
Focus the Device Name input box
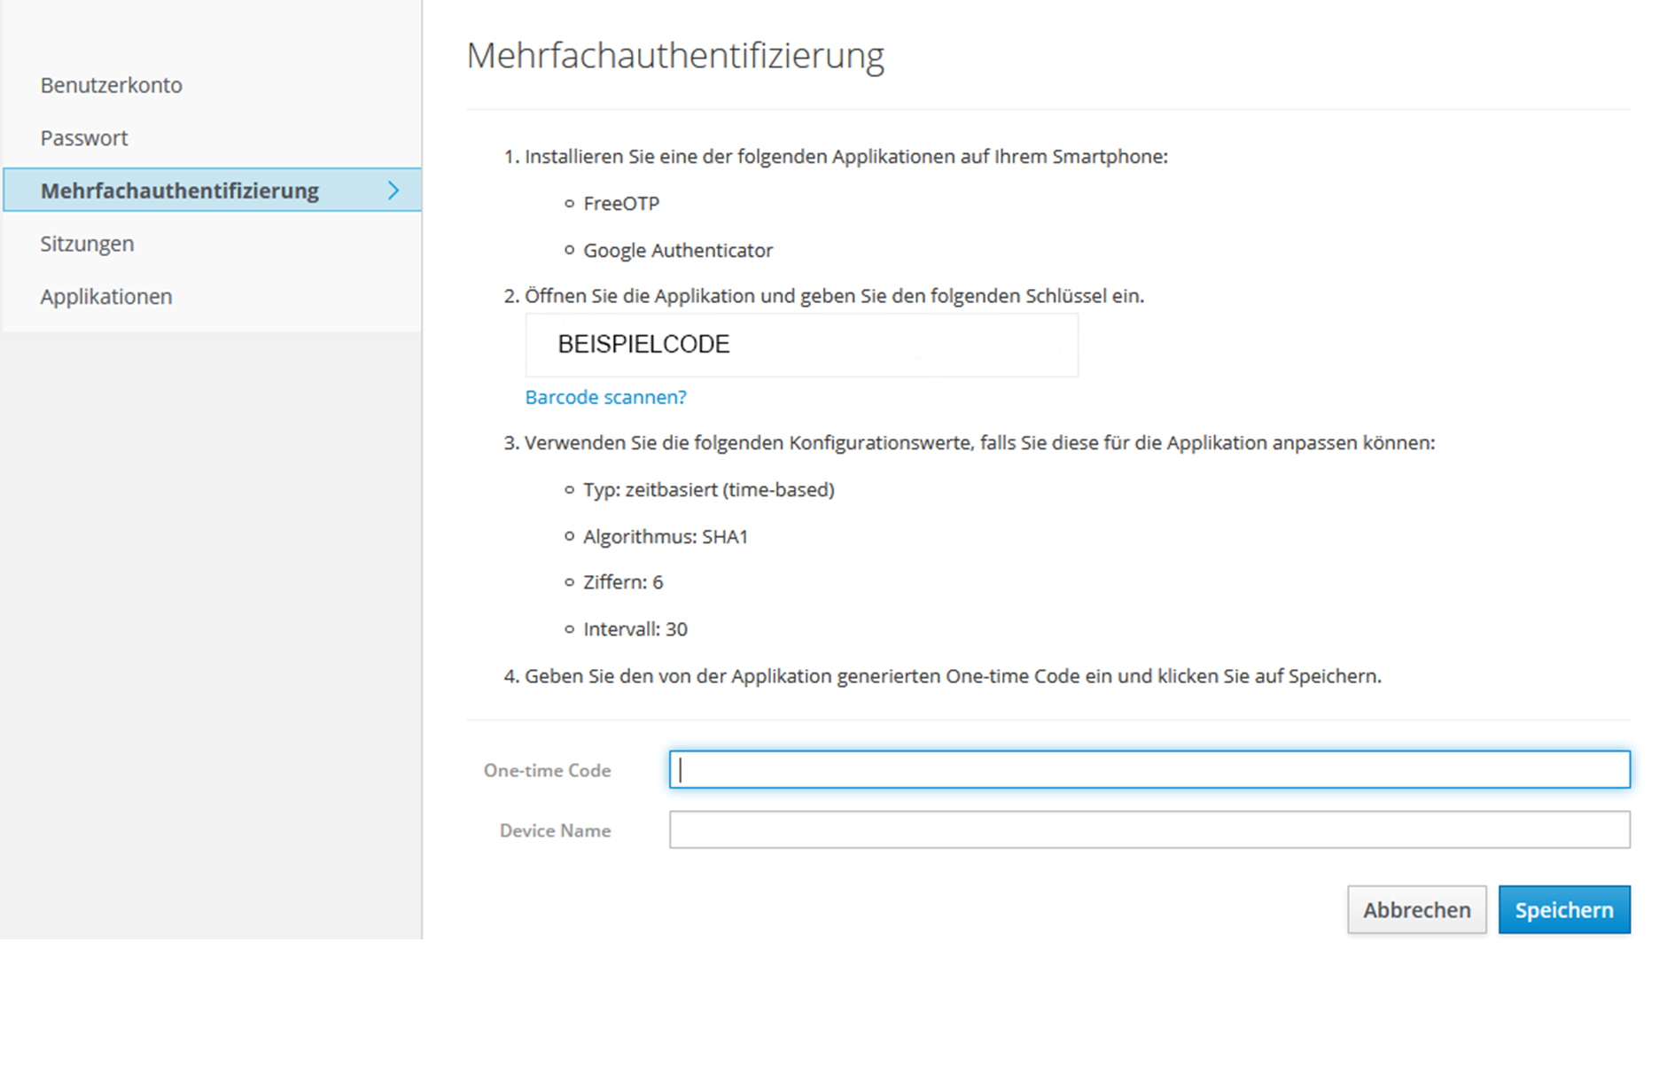pyautogui.click(x=1149, y=829)
